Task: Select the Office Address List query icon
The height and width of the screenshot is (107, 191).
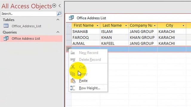Action: coord(6,38)
